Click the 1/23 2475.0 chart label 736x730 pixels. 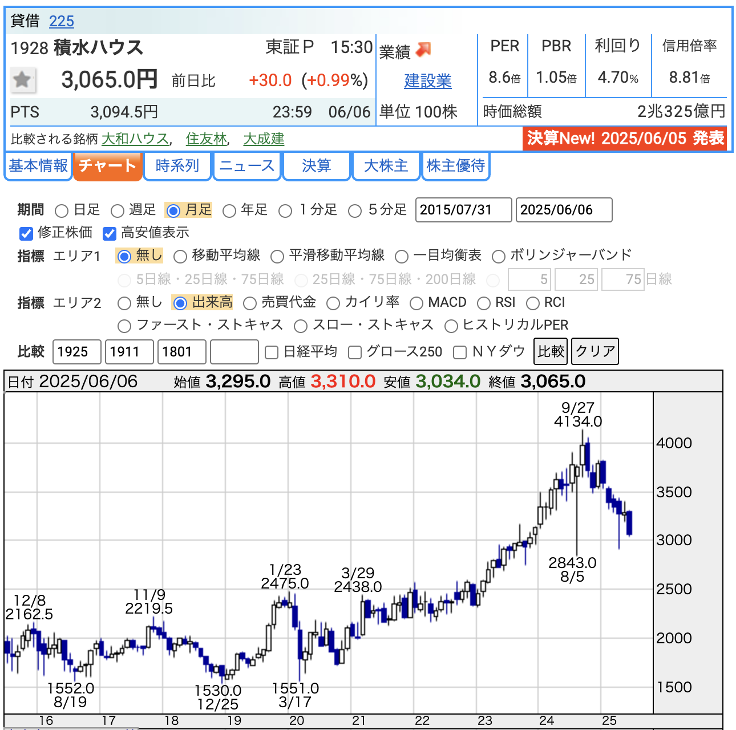point(285,577)
